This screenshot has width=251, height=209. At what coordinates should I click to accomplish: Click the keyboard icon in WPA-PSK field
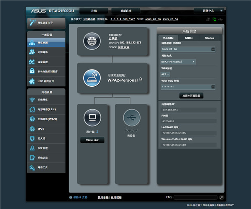[x=213, y=87]
